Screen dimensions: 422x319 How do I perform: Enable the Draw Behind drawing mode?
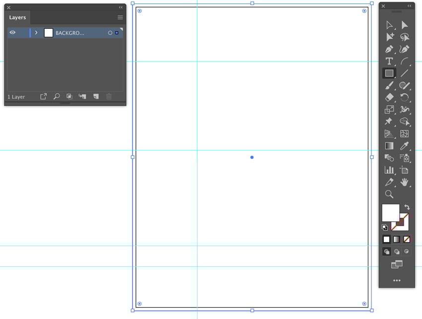397,251
